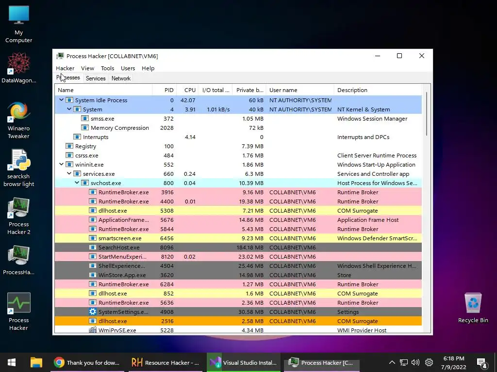497x372 pixels.
Task: Select RuntimeBroker.exe with PID 5636
Action: [238, 303]
